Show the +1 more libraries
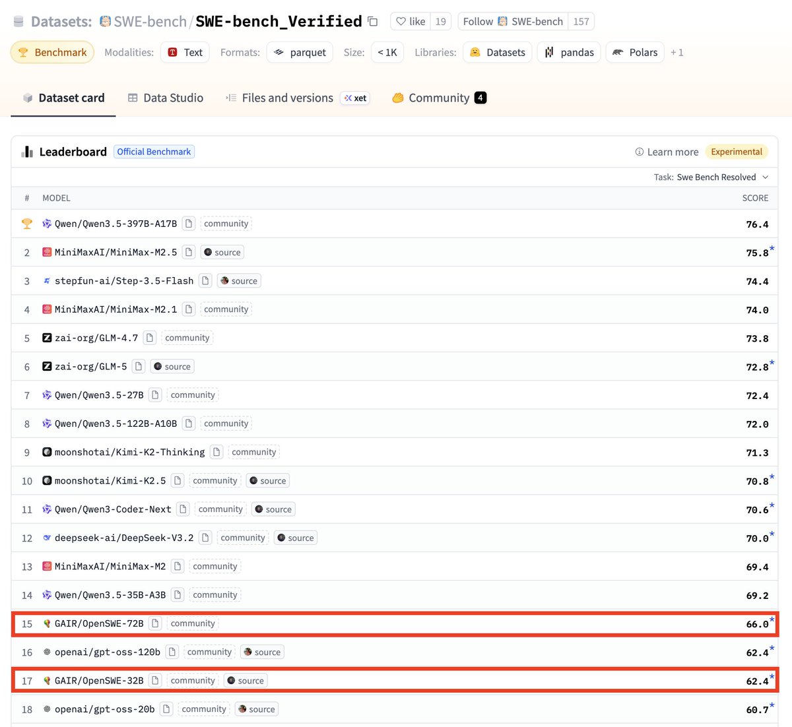 coord(677,52)
